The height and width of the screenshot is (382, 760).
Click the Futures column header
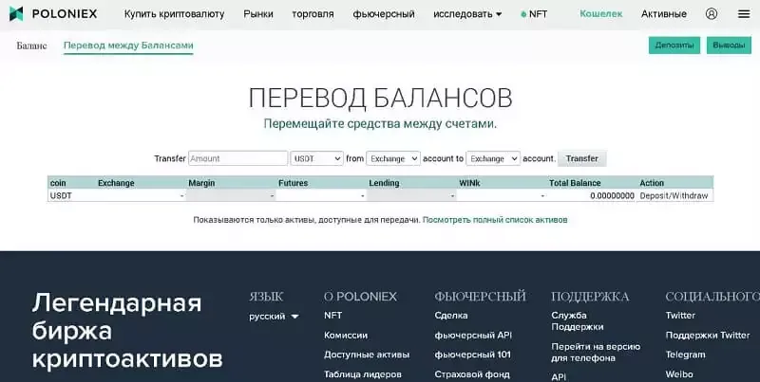click(x=293, y=183)
